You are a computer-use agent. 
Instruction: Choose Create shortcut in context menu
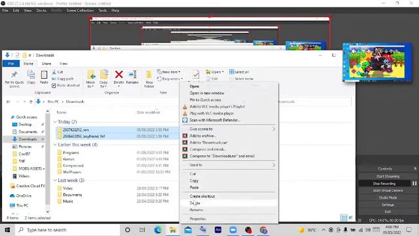pyautogui.click(x=202, y=197)
